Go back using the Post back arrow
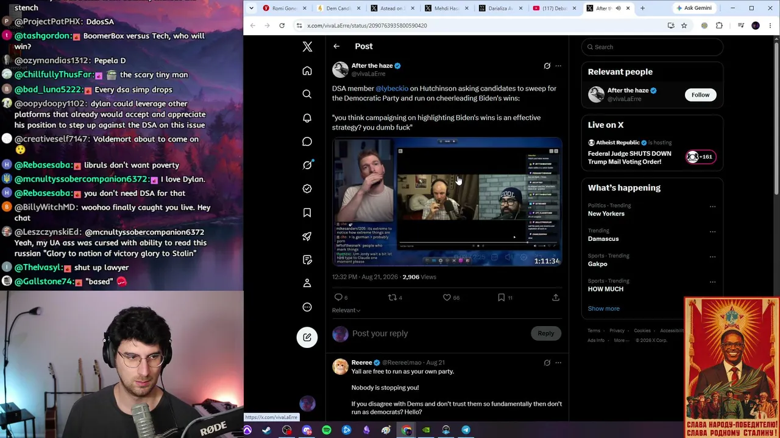The image size is (780, 438). tap(336, 46)
